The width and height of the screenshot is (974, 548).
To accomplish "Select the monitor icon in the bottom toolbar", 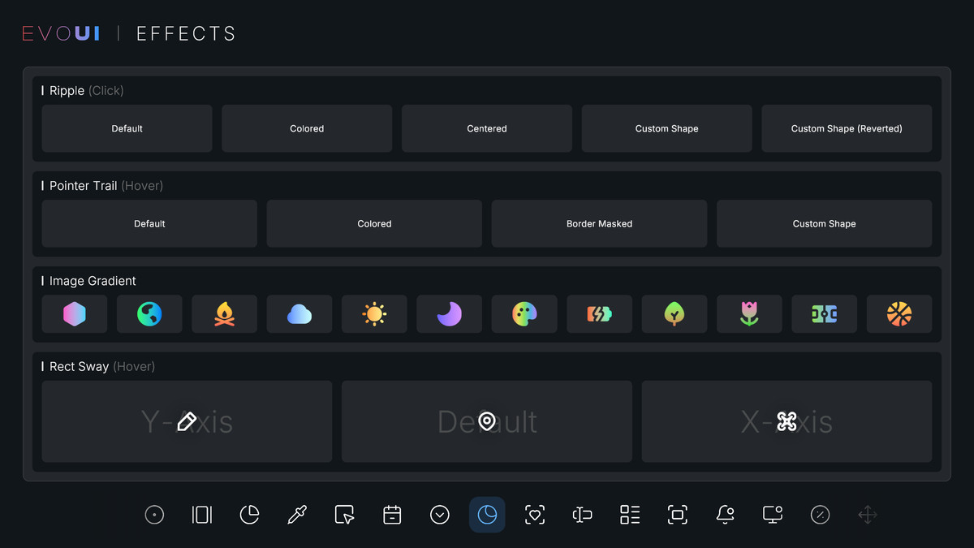I will click(772, 514).
